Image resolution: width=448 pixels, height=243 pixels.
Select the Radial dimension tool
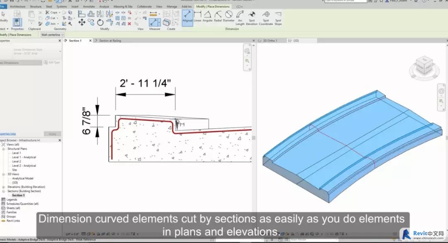click(218, 17)
